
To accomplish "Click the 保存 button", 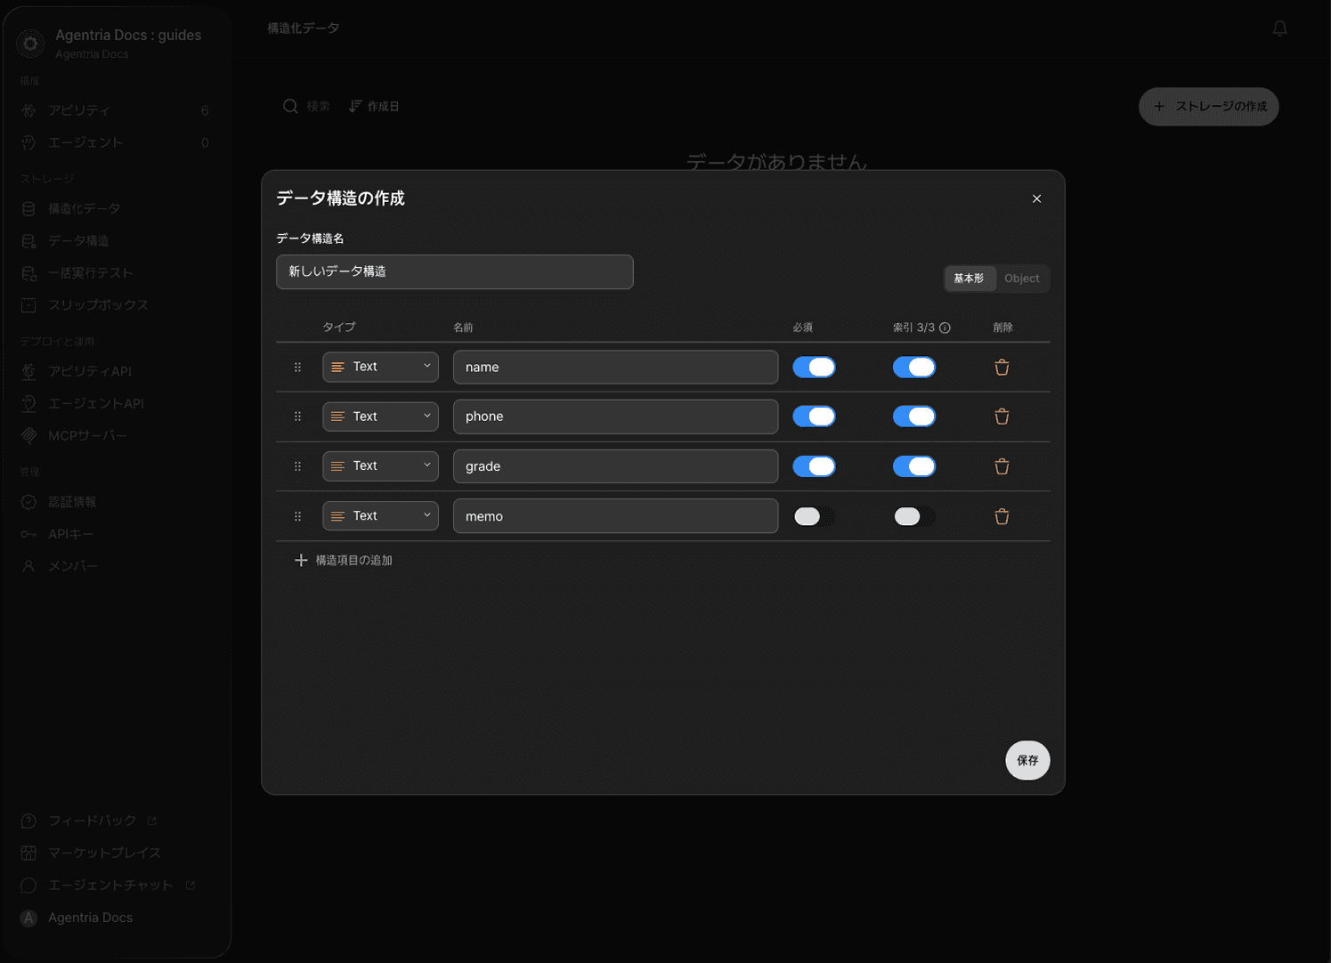I will click(x=1027, y=760).
